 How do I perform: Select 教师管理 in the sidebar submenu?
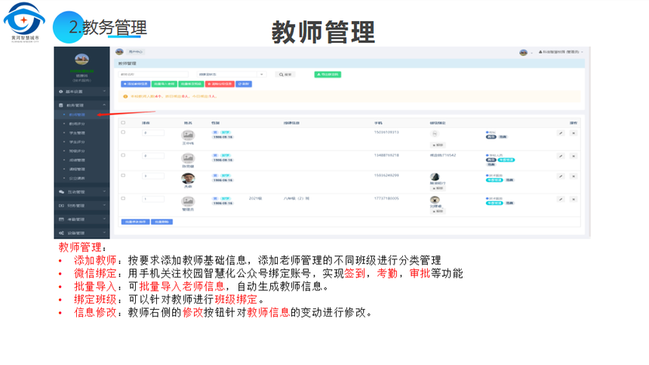coord(77,115)
